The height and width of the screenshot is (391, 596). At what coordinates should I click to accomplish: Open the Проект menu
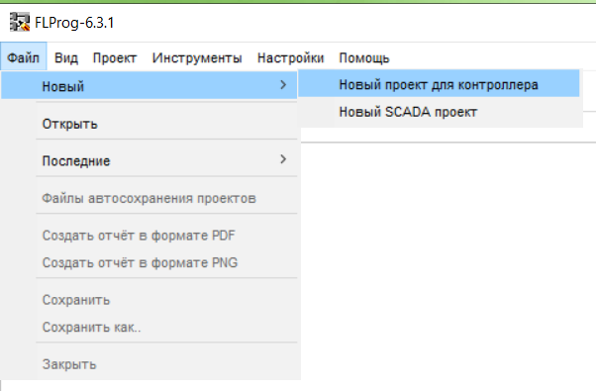coord(115,57)
